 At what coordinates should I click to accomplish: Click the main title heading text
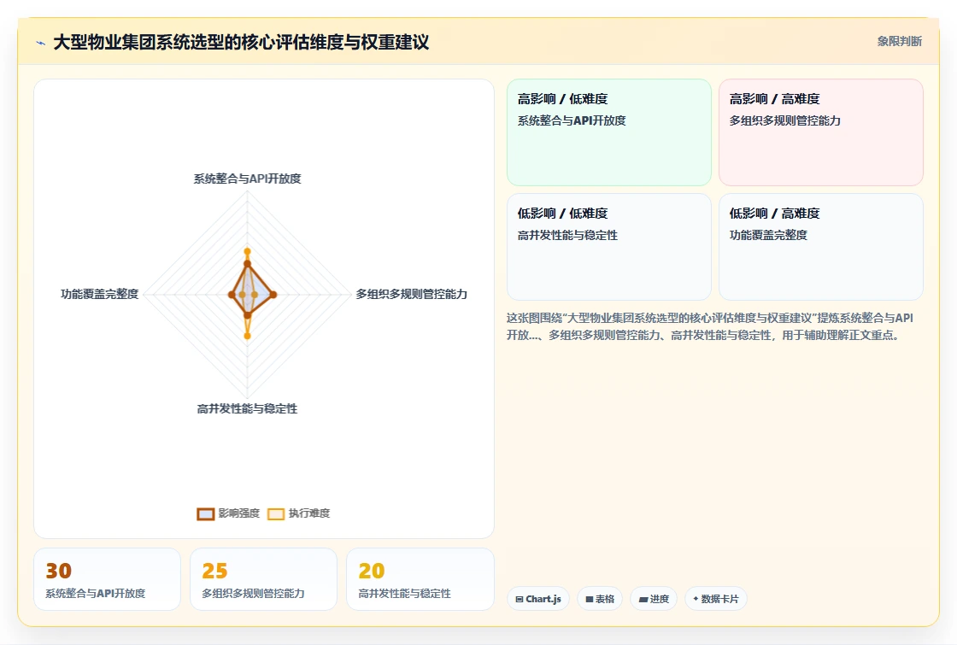[x=241, y=42]
